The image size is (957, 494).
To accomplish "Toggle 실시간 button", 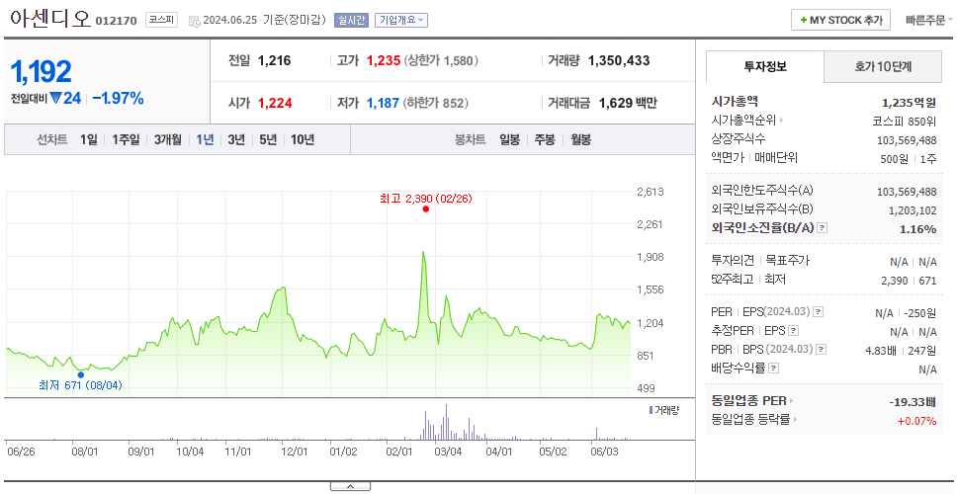I will (x=351, y=20).
